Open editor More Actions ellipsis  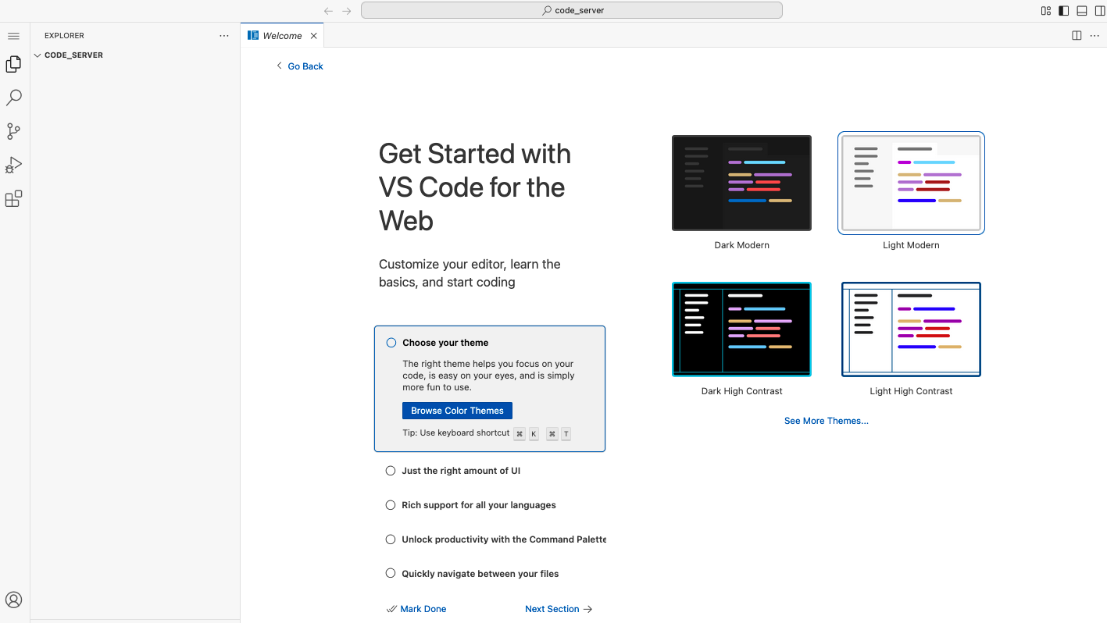[1095, 35]
